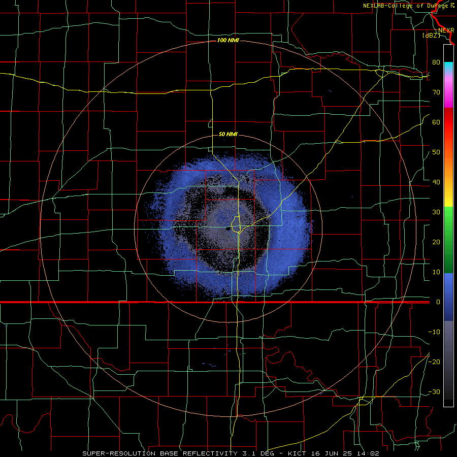Viewport: 457px width, 457px height.
Task: Click the -30 value on the dBZ scale
Action: click(434, 391)
